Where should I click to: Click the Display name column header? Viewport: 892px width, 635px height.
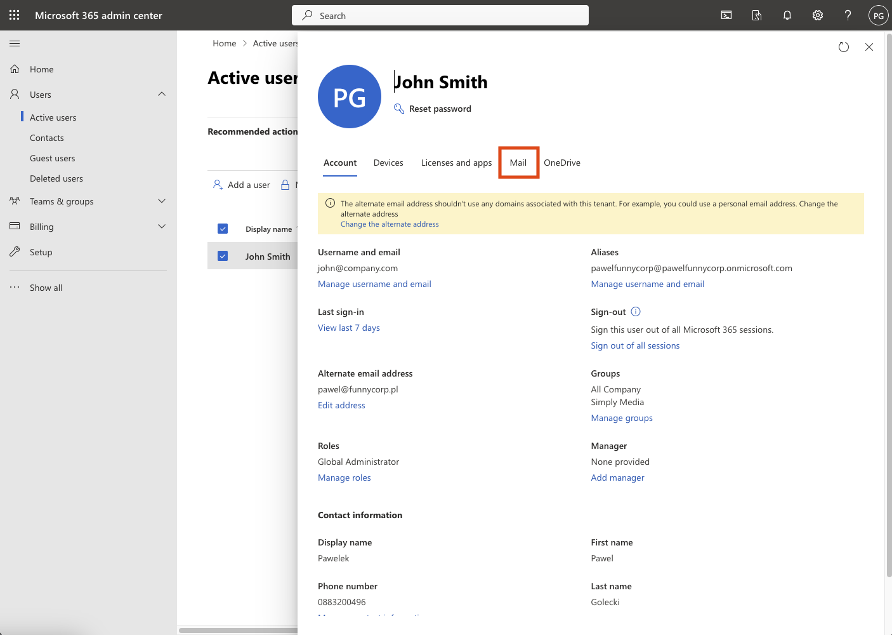click(268, 229)
